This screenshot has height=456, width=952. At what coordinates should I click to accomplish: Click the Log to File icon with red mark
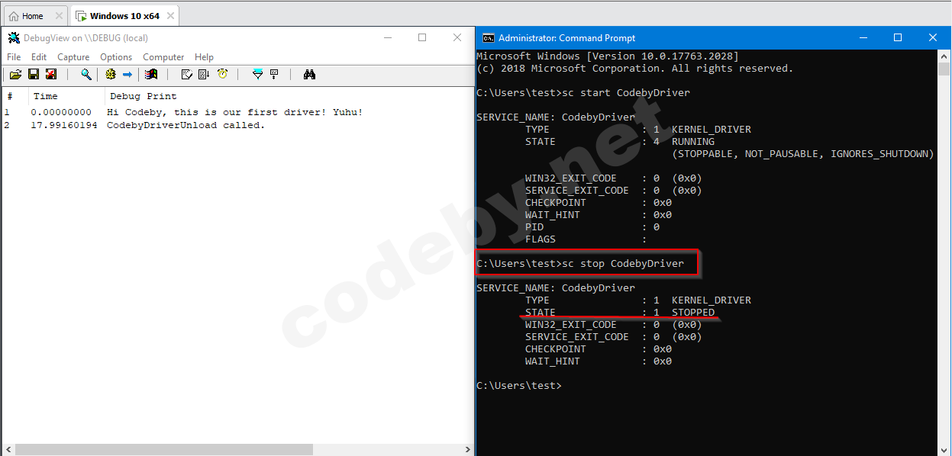(51, 74)
